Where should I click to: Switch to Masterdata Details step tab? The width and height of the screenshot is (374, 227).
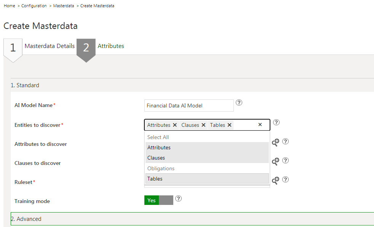click(50, 46)
